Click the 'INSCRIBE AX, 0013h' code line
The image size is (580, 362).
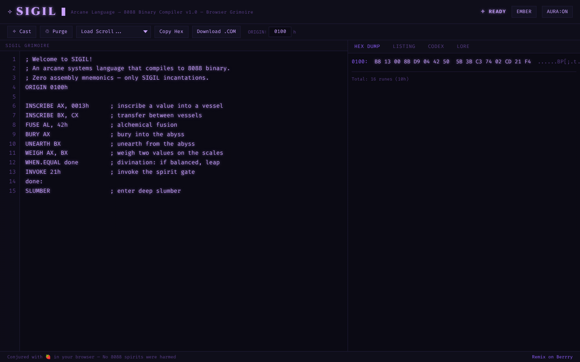[57, 106]
